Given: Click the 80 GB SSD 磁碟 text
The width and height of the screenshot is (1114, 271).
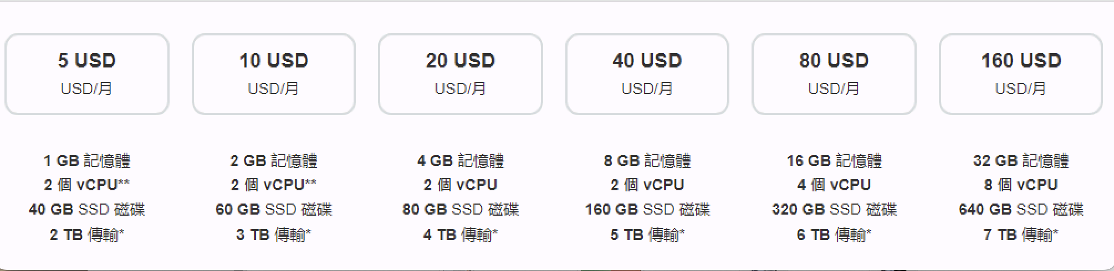Looking at the screenshot, I should click(x=460, y=210).
